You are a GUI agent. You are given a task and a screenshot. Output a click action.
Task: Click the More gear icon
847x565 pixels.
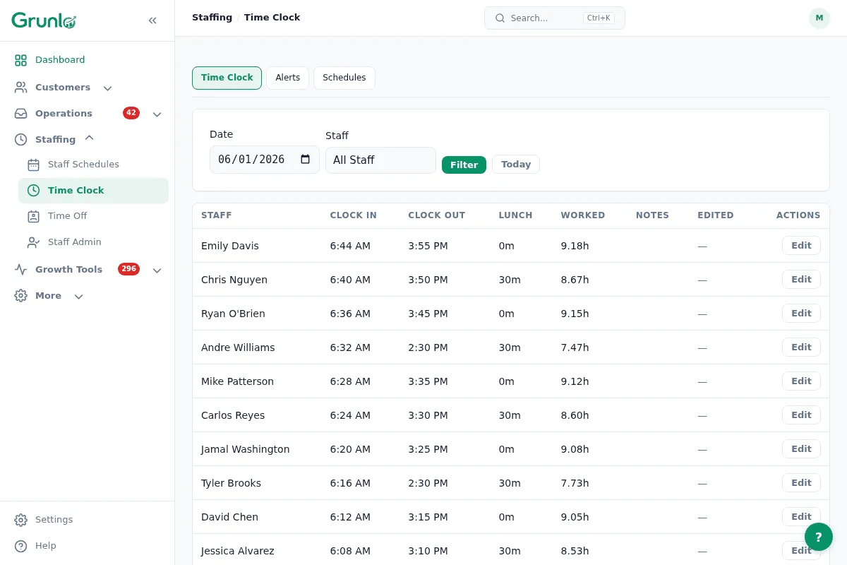click(x=20, y=296)
